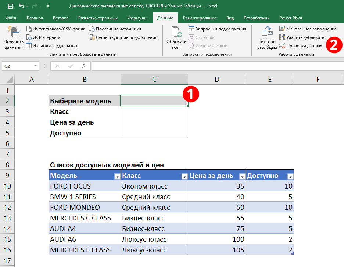Open the Цена за день filter dropdown

(x=242, y=176)
